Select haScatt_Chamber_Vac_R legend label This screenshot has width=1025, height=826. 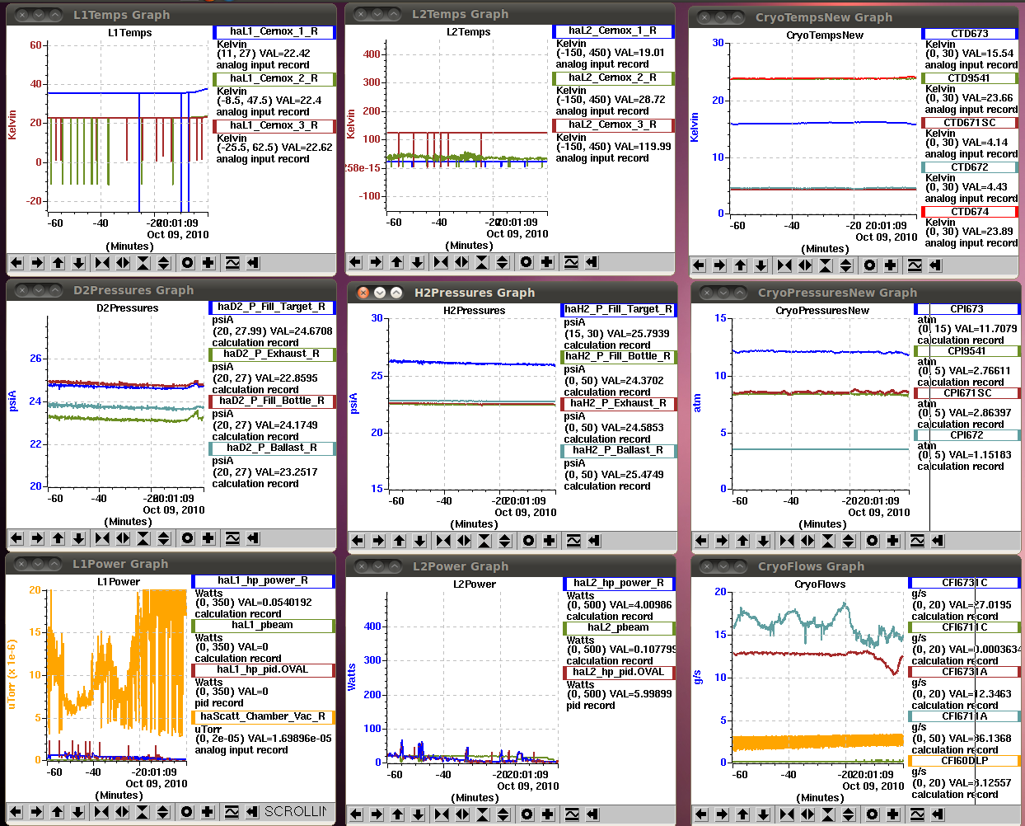point(263,717)
